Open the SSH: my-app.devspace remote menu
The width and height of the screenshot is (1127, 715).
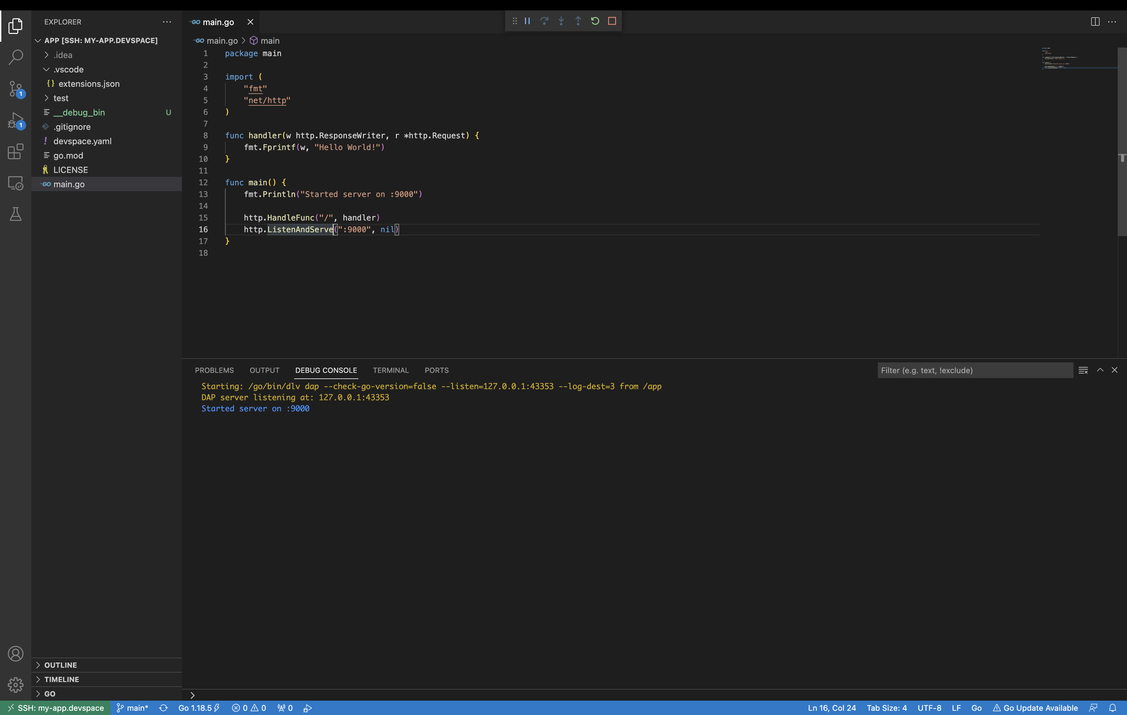[56, 708]
